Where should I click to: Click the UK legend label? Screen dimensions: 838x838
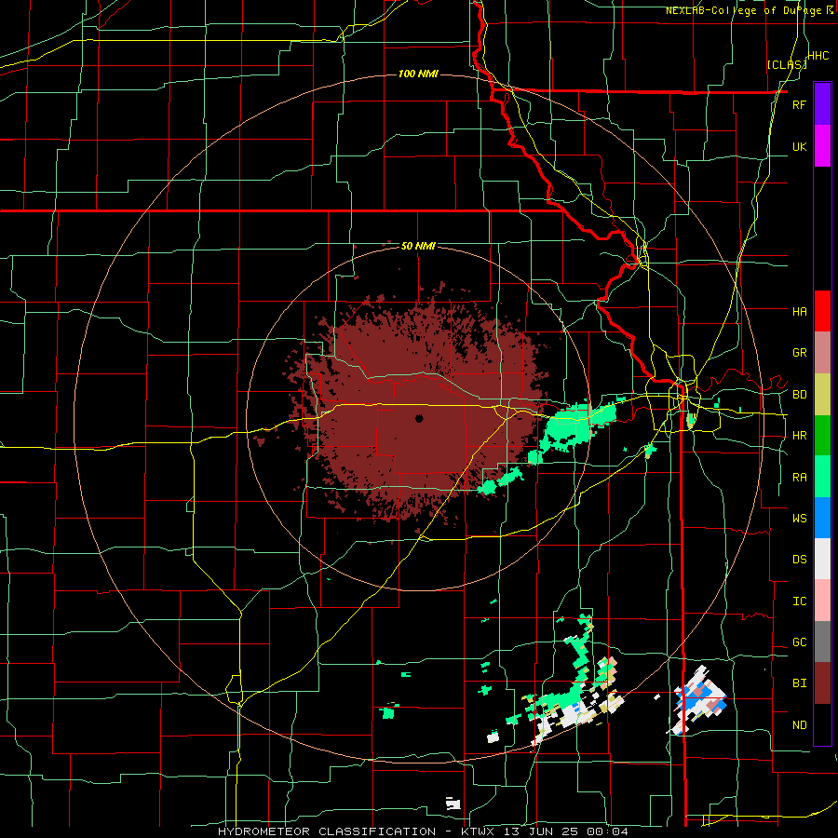tap(799, 146)
